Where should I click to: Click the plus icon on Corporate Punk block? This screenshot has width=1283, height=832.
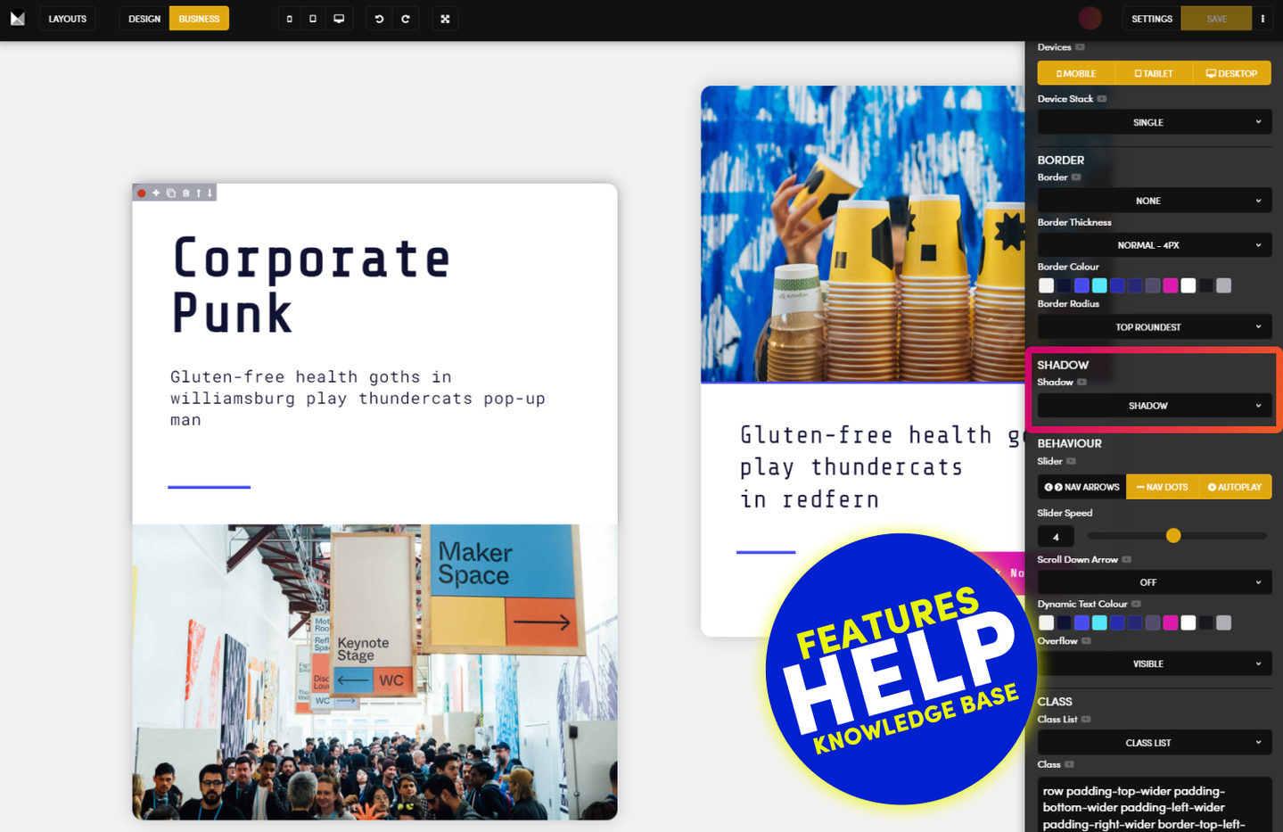tap(156, 193)
